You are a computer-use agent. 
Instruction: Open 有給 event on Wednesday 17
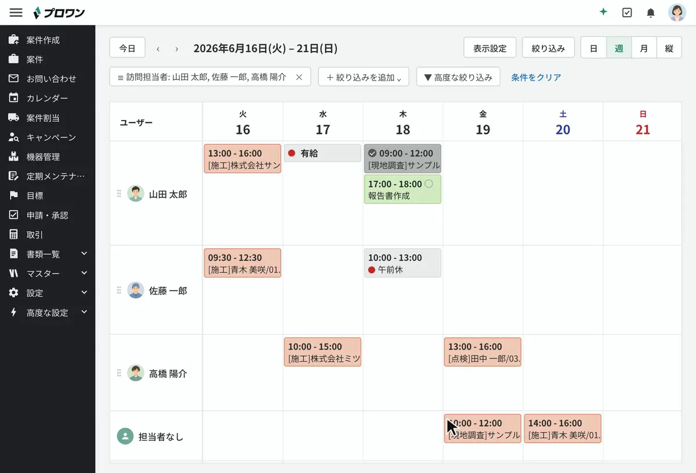tap(322, 153)
